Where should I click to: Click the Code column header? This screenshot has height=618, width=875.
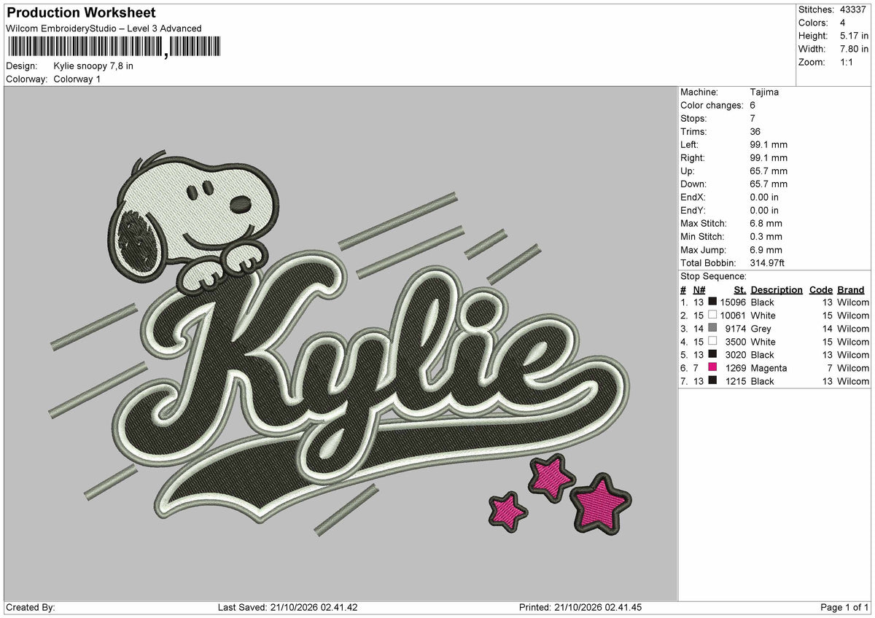point(820,289)
